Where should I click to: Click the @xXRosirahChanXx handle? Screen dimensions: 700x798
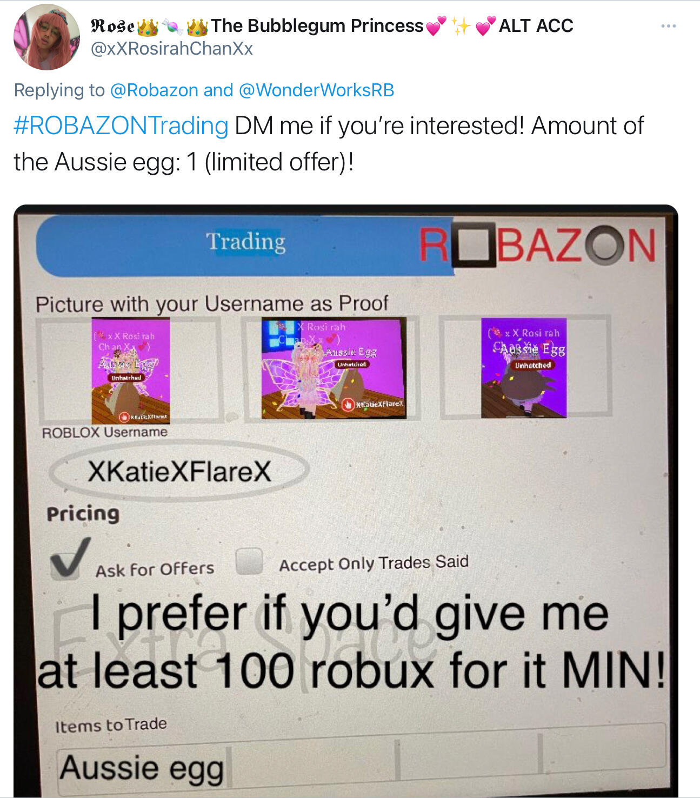click(172, 49)
